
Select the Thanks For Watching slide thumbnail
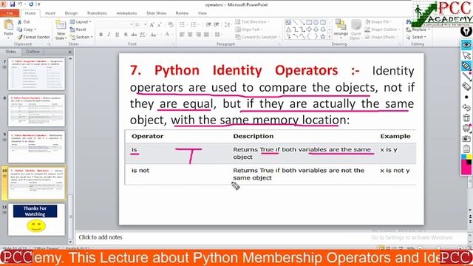(36, 219)
